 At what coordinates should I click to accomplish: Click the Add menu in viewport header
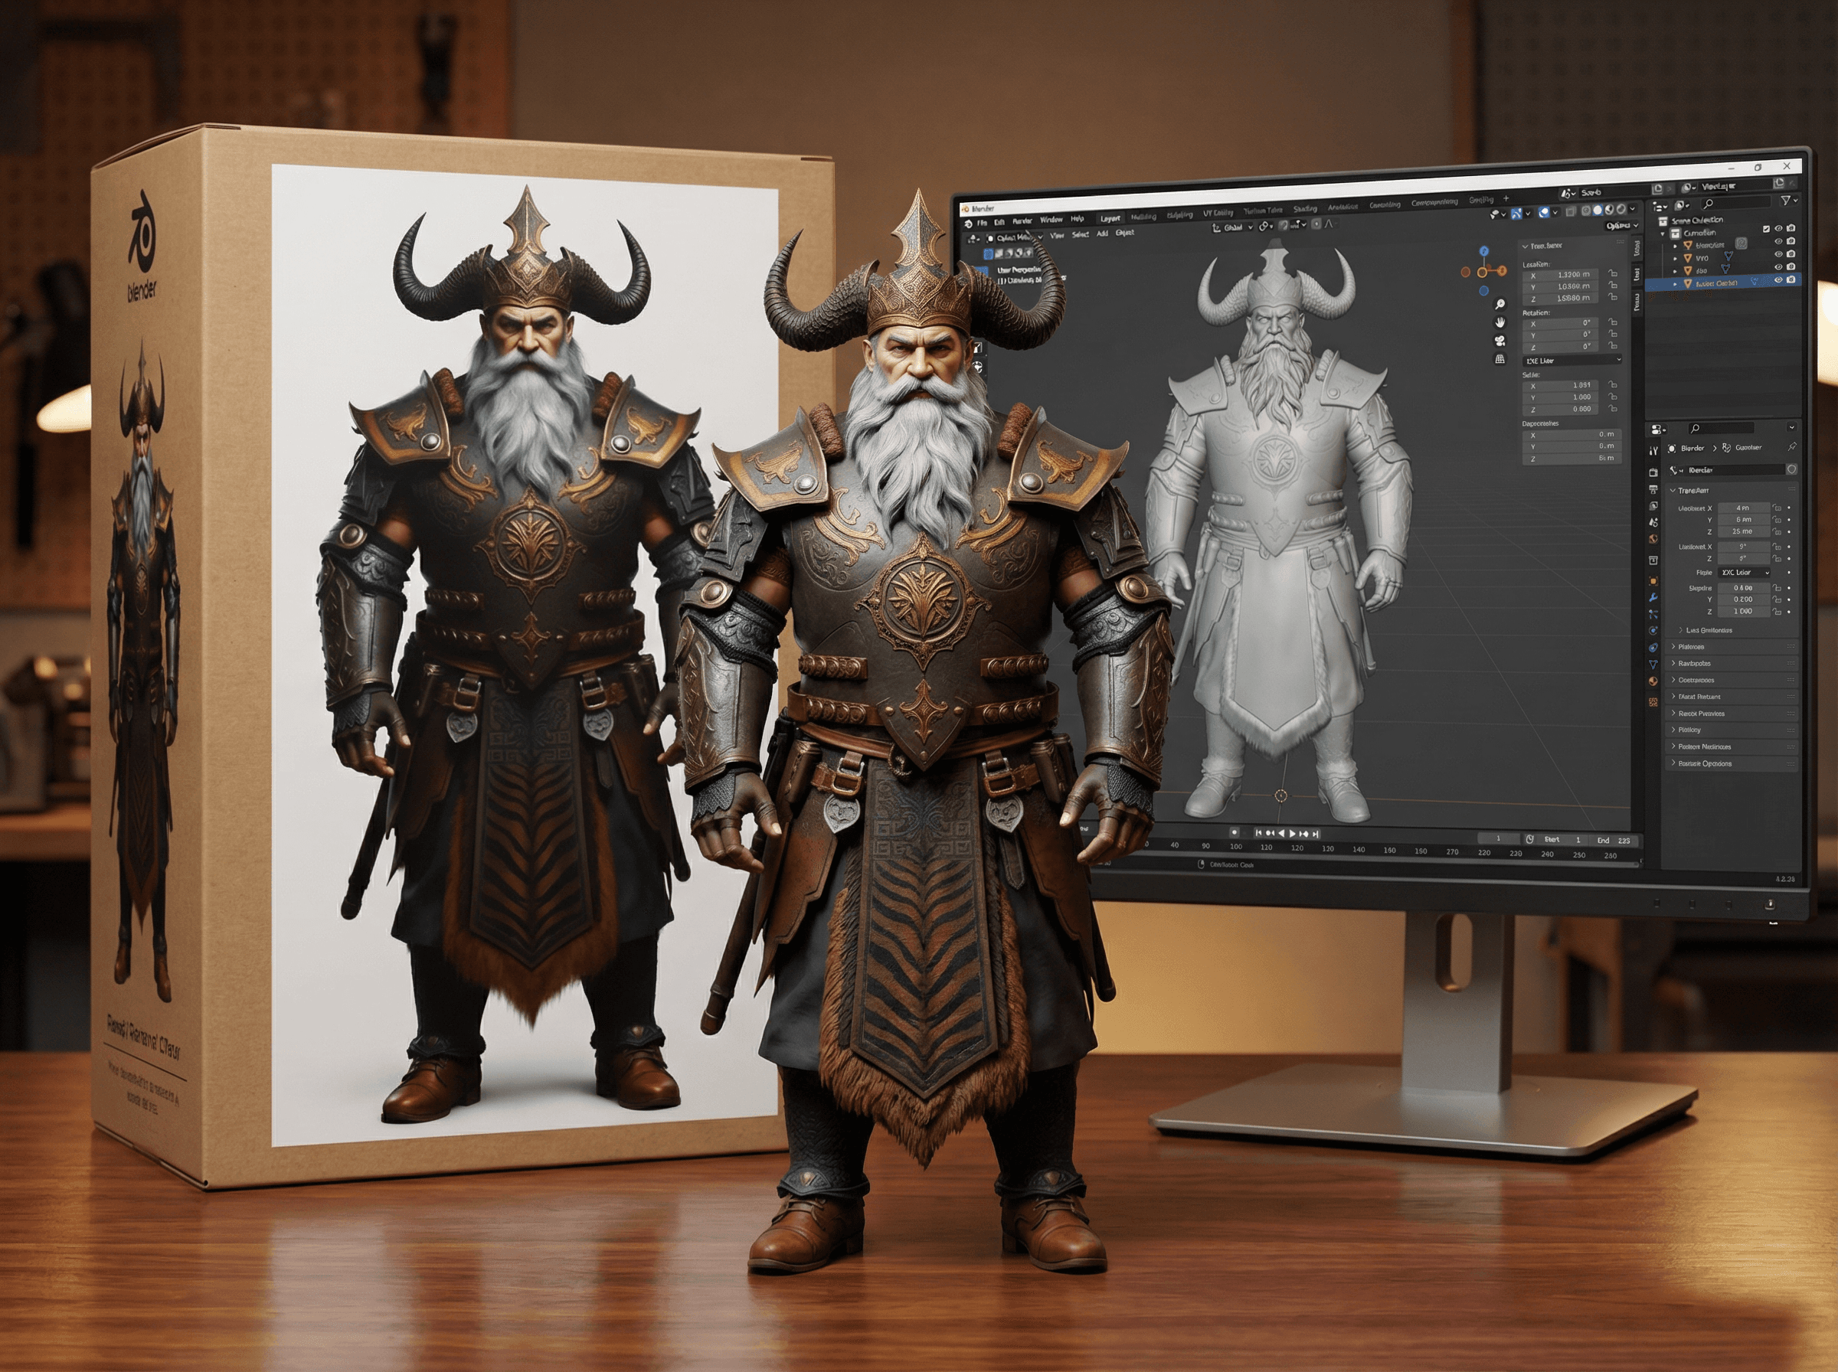click(x=1102, y=234)
